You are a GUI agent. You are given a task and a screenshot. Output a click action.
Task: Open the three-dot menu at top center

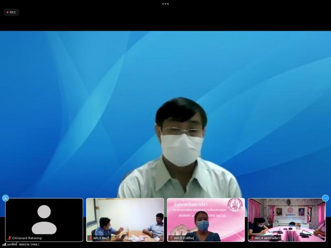point(165,4)
